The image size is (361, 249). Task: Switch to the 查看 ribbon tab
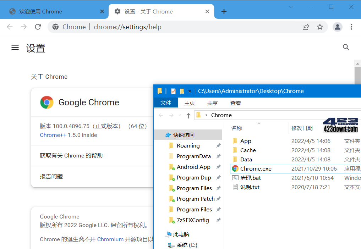235,103
